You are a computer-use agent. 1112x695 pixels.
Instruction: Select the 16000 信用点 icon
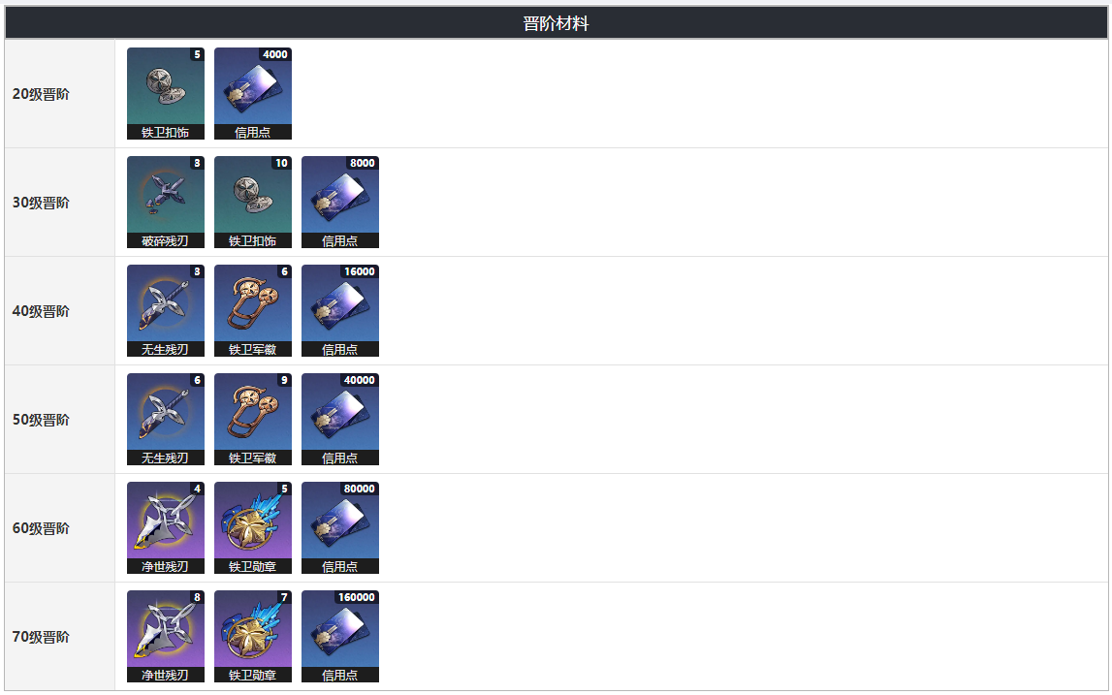tap(339, 310)
